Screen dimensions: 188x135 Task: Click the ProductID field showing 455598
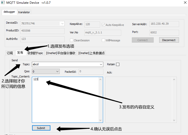tap(42, 31)
